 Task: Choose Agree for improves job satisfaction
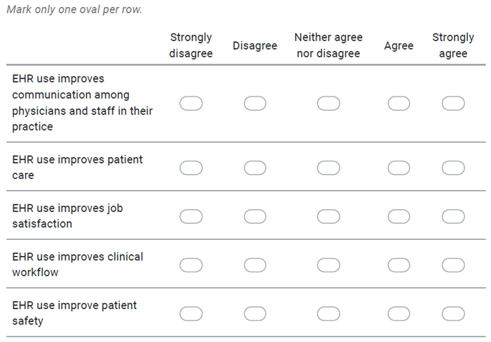[399, 216]
